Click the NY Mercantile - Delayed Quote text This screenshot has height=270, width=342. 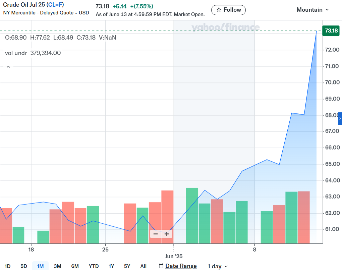point(38,13)
